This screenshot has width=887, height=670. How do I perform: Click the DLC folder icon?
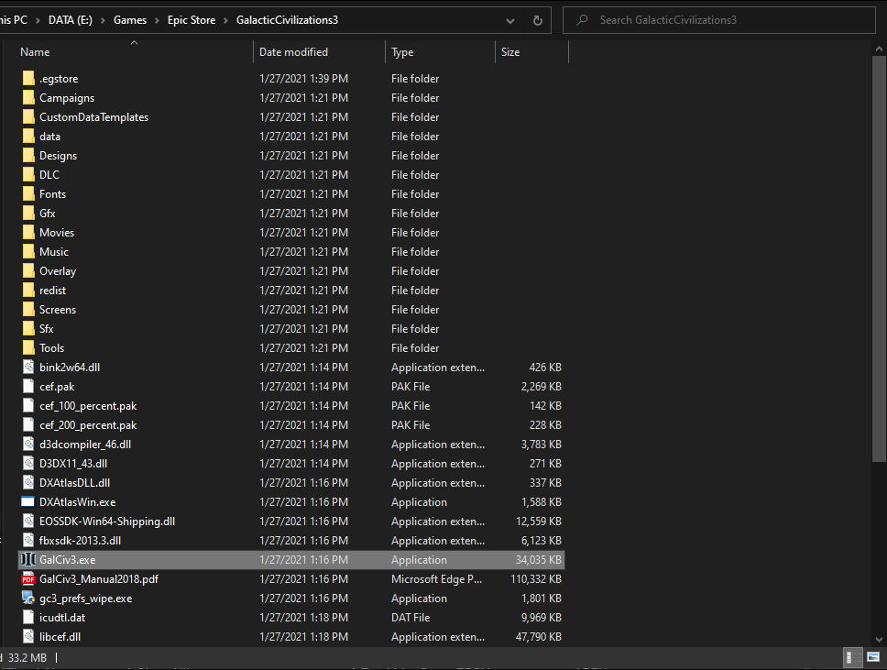click(28, 174)
